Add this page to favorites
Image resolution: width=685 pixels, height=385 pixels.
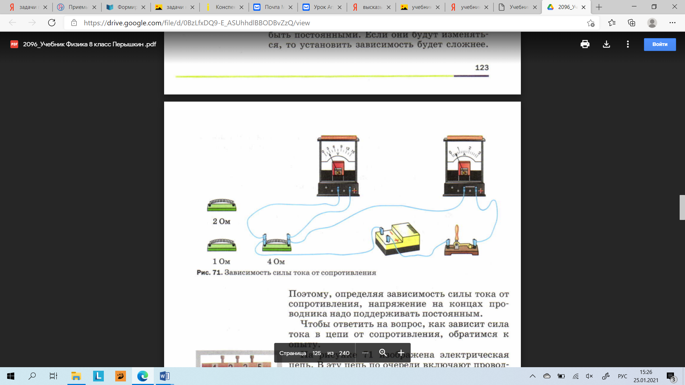point(591,23)
